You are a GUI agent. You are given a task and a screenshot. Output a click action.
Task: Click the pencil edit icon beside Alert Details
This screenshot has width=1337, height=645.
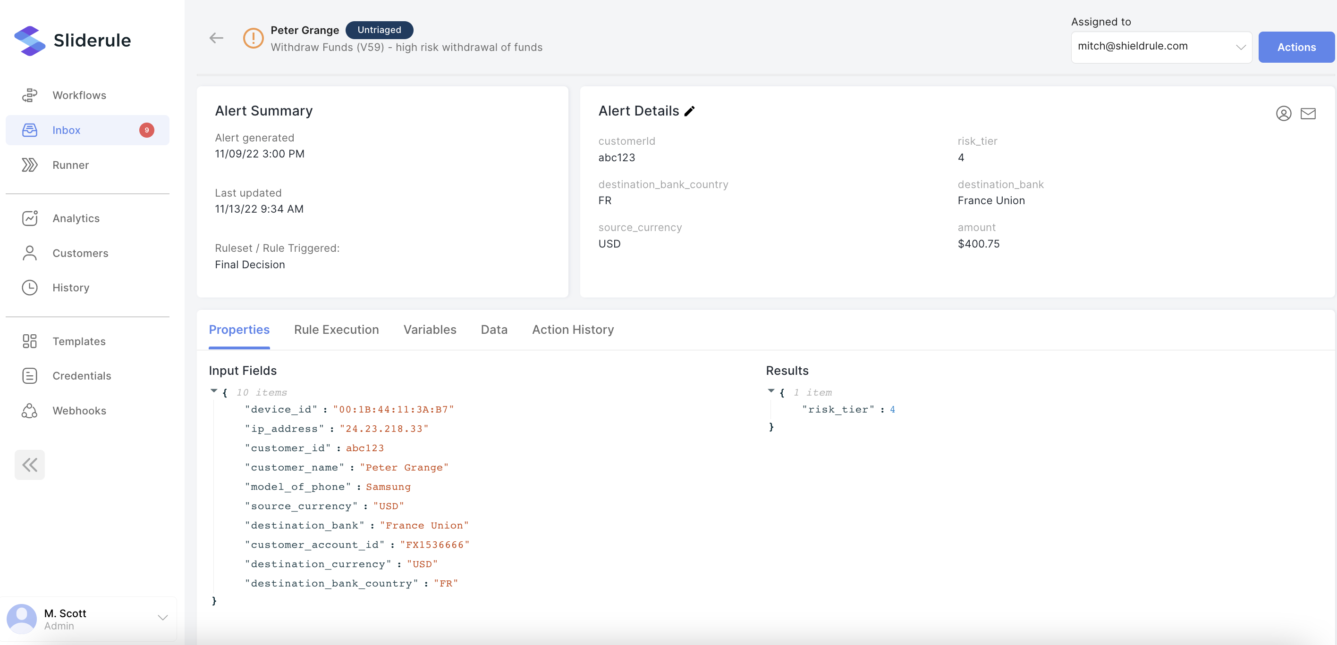point(689,111)
